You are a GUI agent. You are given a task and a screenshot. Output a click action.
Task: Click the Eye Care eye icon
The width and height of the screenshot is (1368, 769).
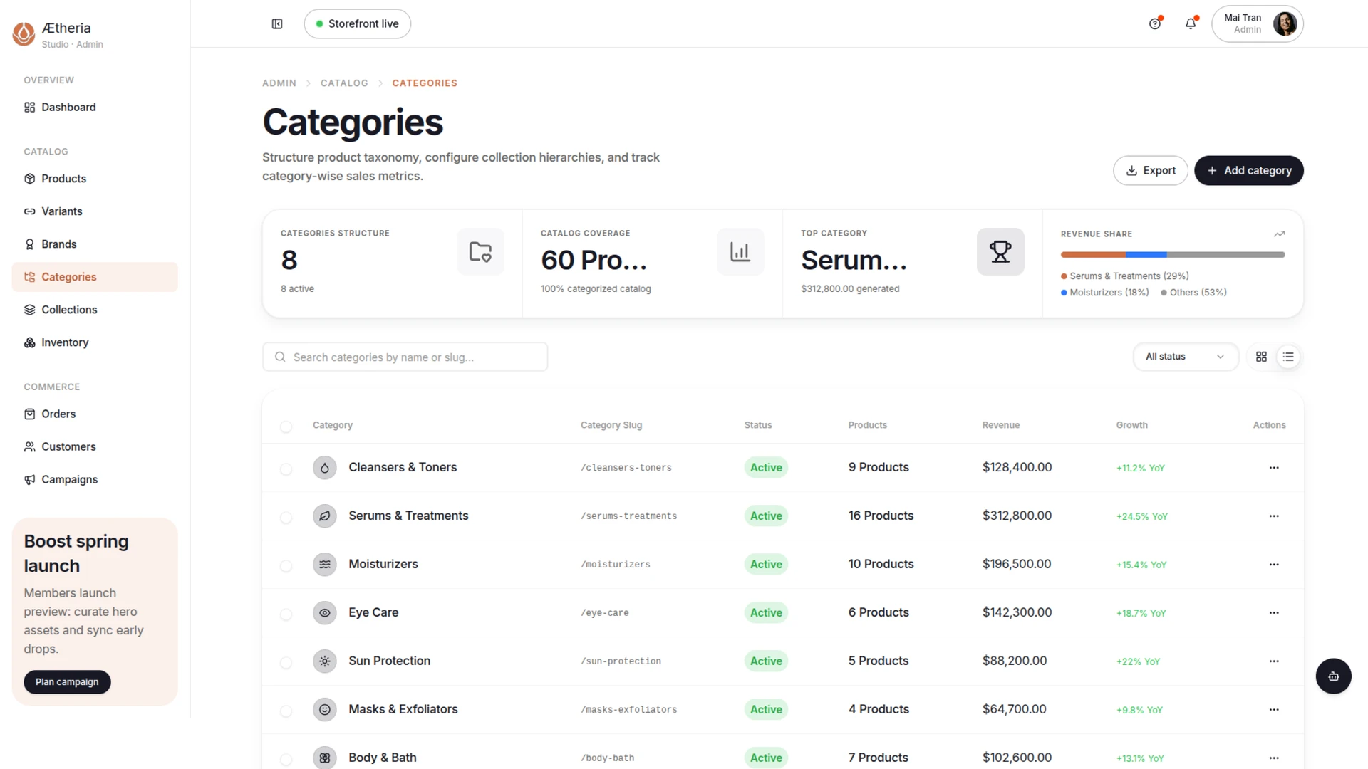tap(325, 613)
